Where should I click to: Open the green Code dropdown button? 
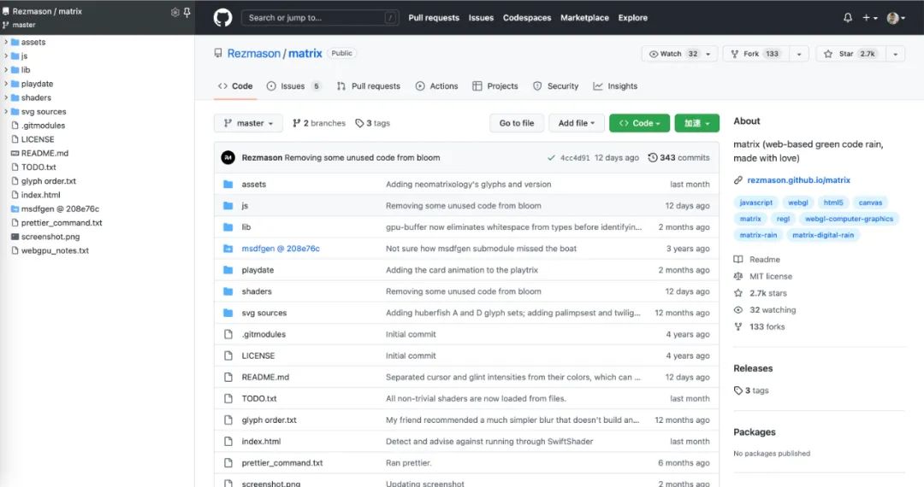point(639,123)
